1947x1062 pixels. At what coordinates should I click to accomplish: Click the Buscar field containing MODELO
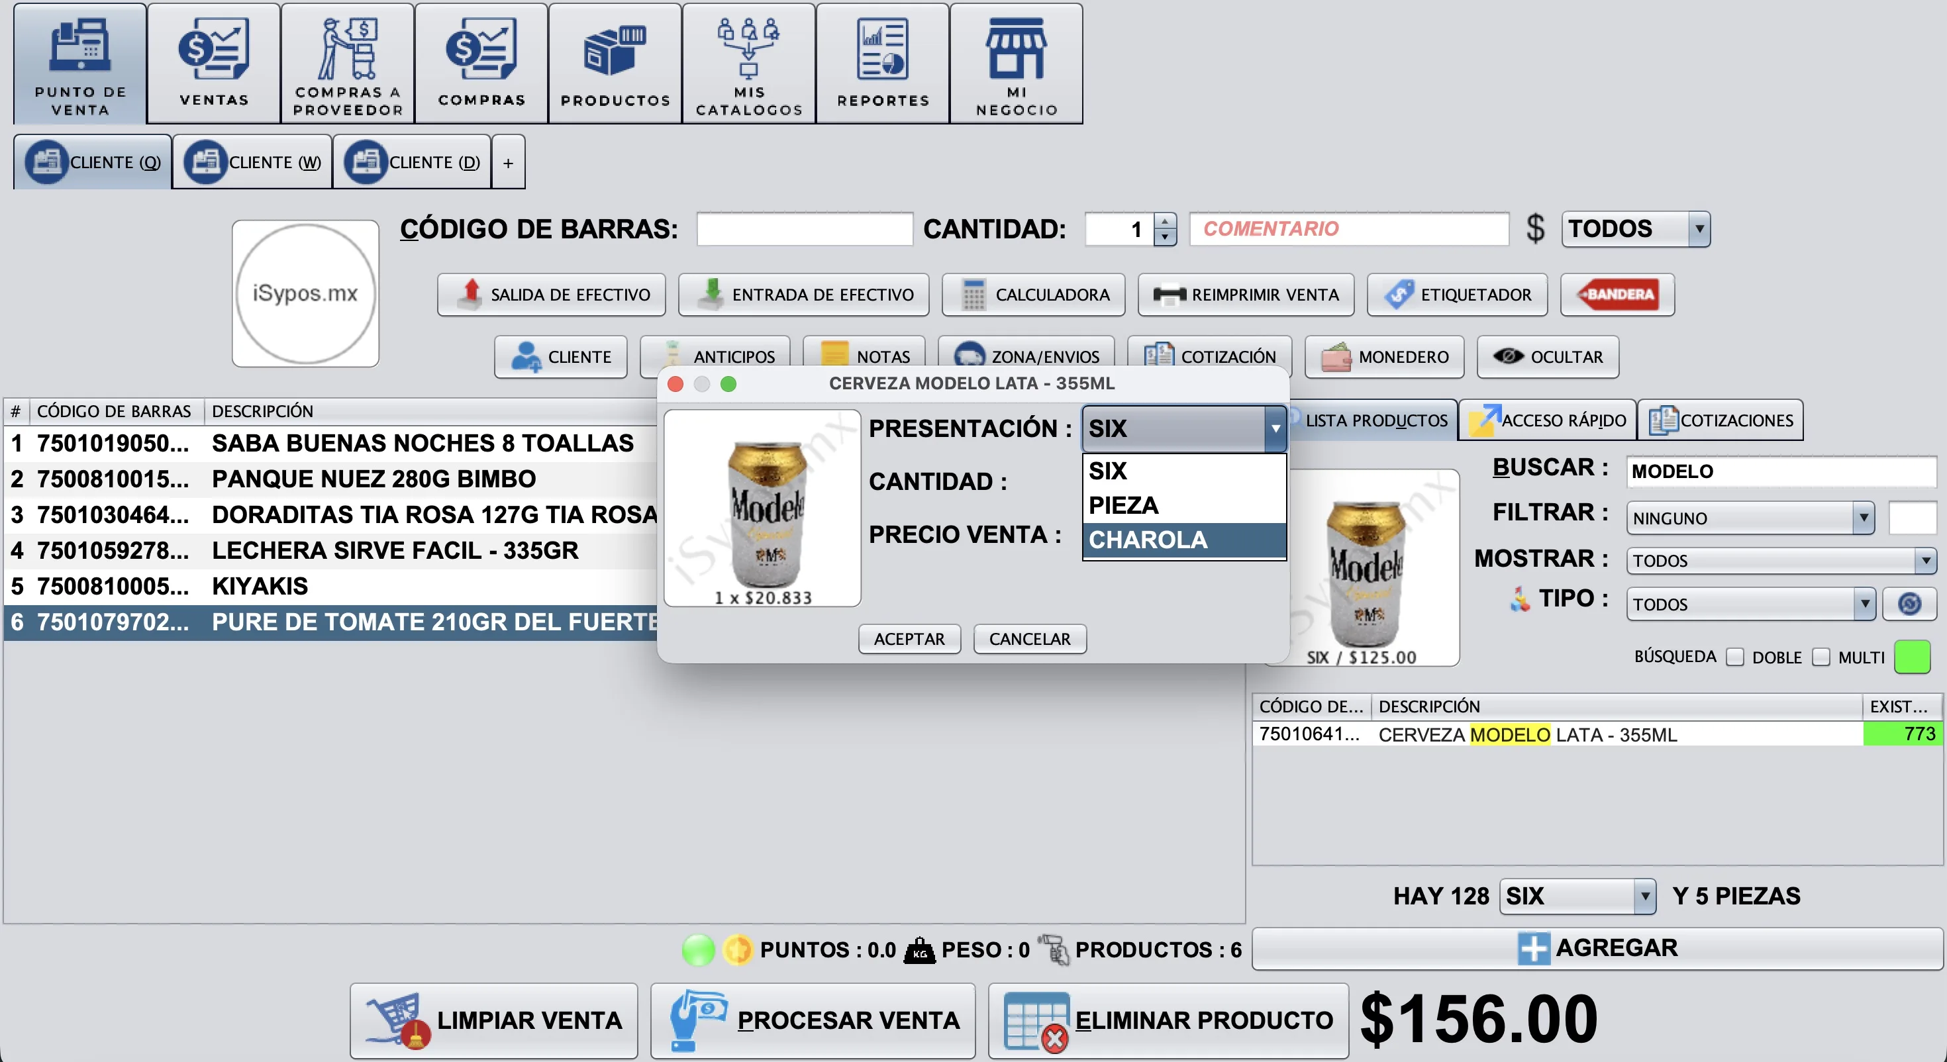[1780, 471]
